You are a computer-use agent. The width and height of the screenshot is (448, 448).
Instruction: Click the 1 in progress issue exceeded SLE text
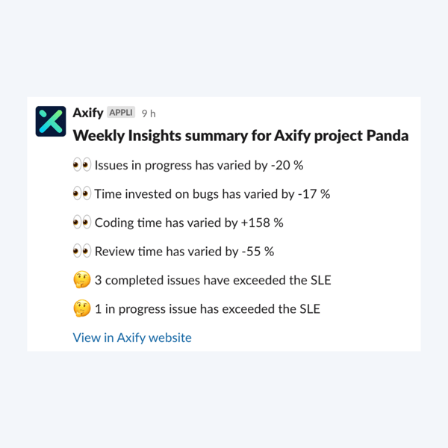[208, 309]
